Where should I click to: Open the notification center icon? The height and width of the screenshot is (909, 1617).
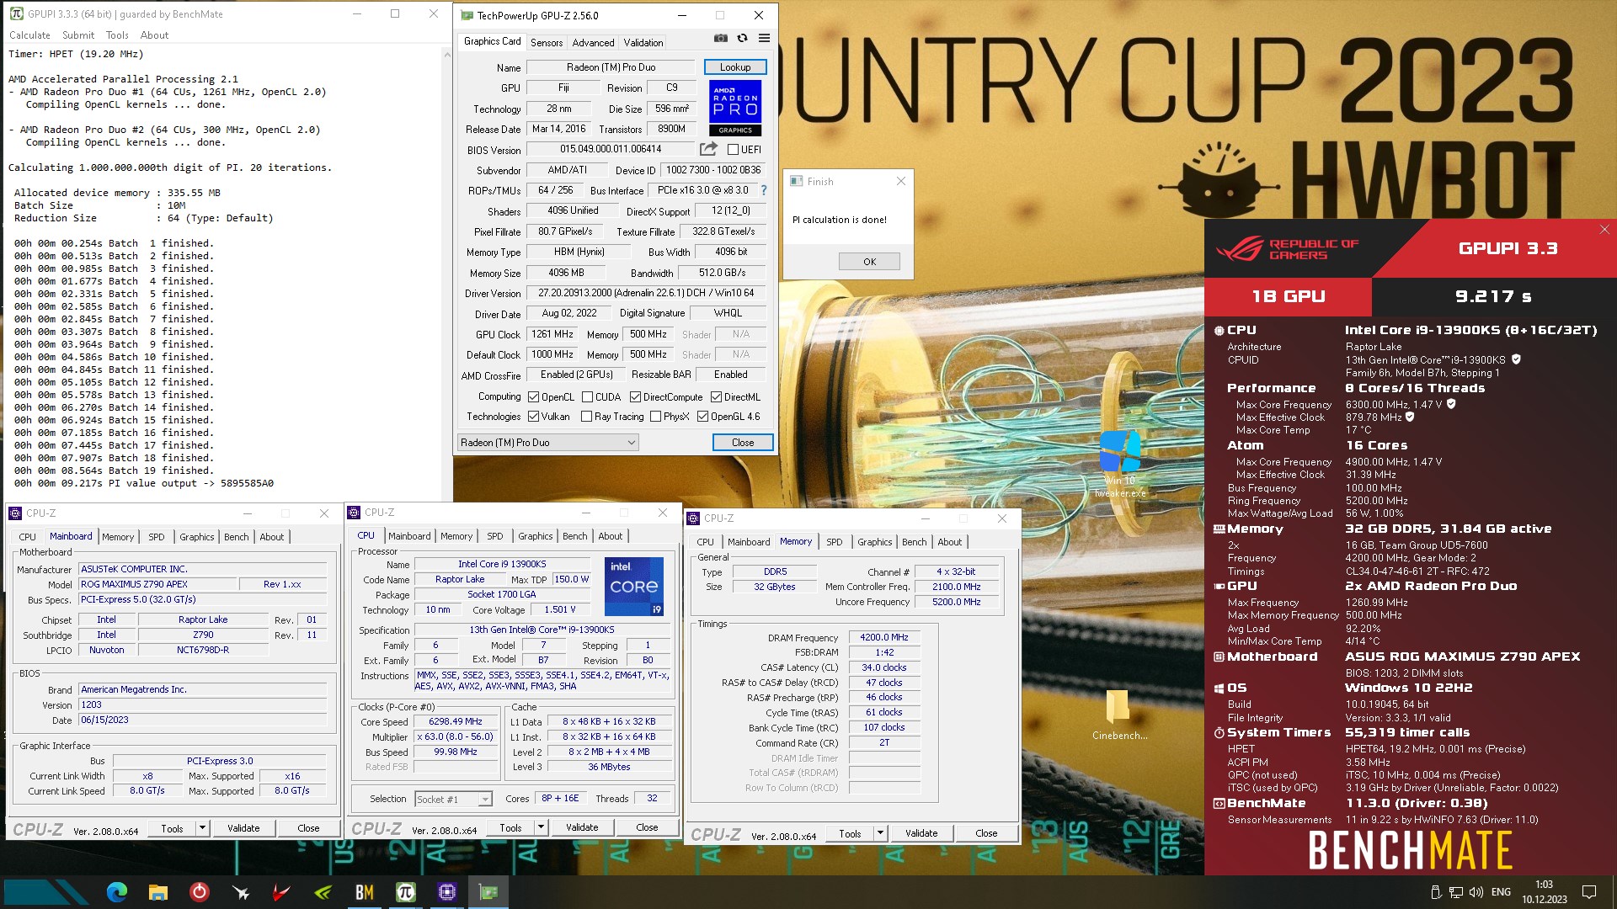point(1588,892)
